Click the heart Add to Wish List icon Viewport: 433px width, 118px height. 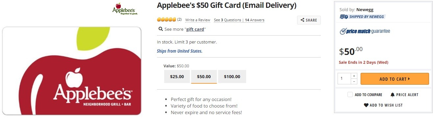tap(366, 105)
